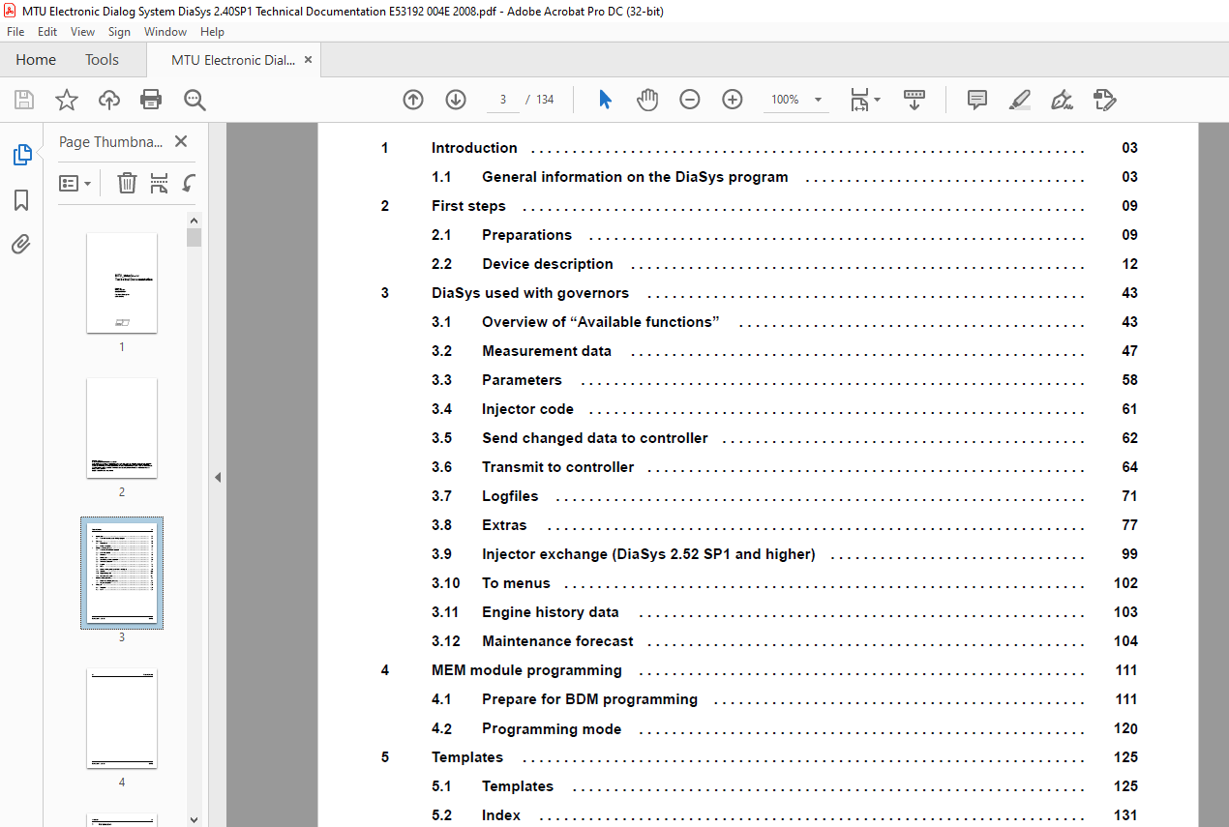Image resolution: width=1229 pixels, height=827 pixels.
Task: Click the Save file icon
Action: (24, 100)
